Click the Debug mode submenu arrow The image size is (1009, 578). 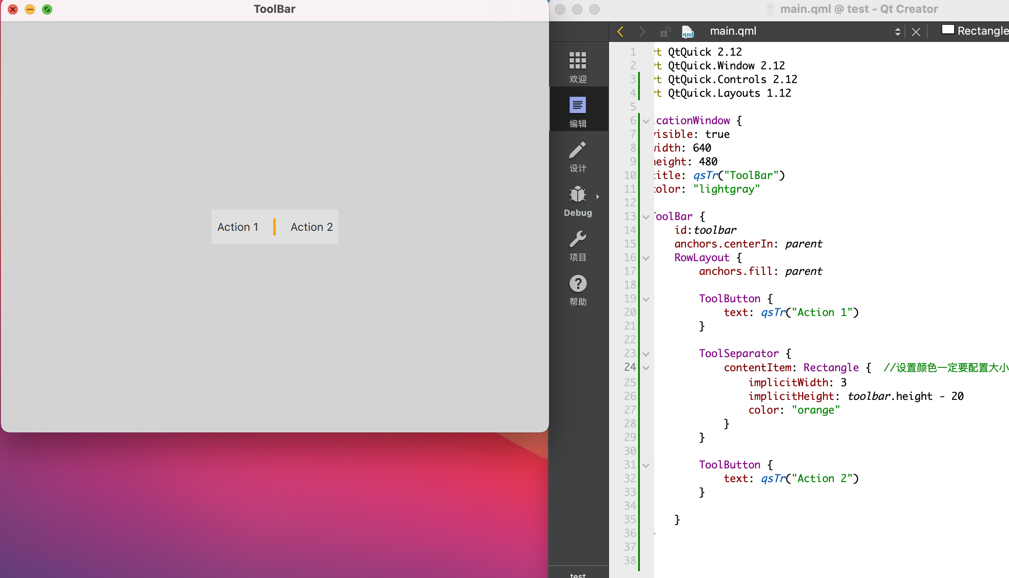point(597,197)
